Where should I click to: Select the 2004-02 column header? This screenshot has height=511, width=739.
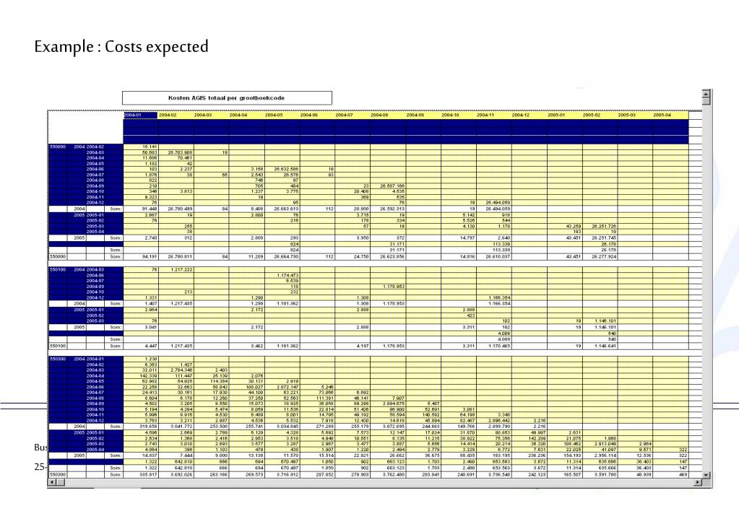(x=176, y=115)
